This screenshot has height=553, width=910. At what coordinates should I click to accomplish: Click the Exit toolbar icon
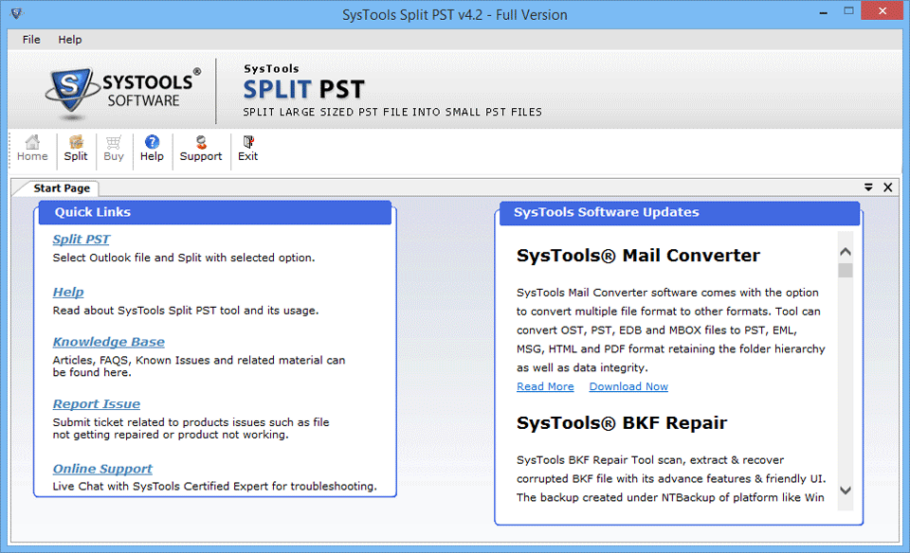pyautogui.click(x=247, y=149)
